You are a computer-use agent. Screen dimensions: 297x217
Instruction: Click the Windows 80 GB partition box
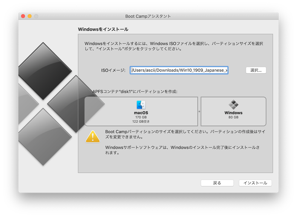[x=234, y=111]
